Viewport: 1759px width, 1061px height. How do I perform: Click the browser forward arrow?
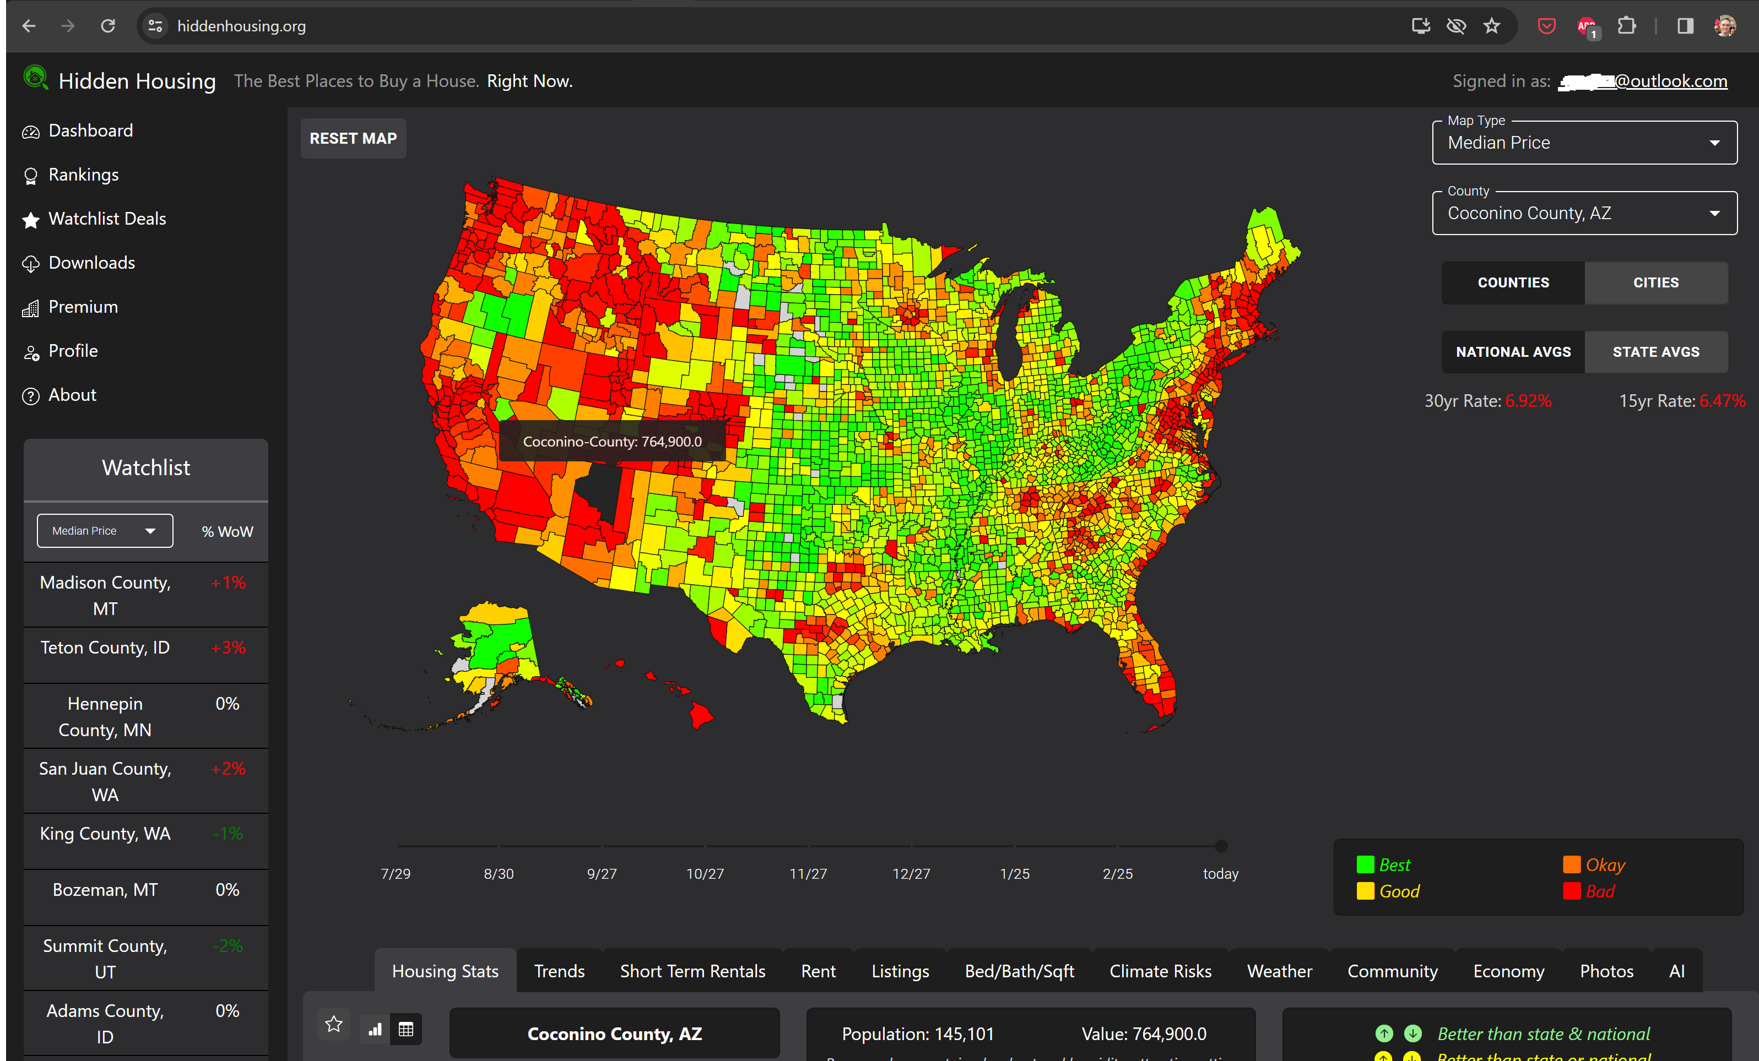[68, 26]
